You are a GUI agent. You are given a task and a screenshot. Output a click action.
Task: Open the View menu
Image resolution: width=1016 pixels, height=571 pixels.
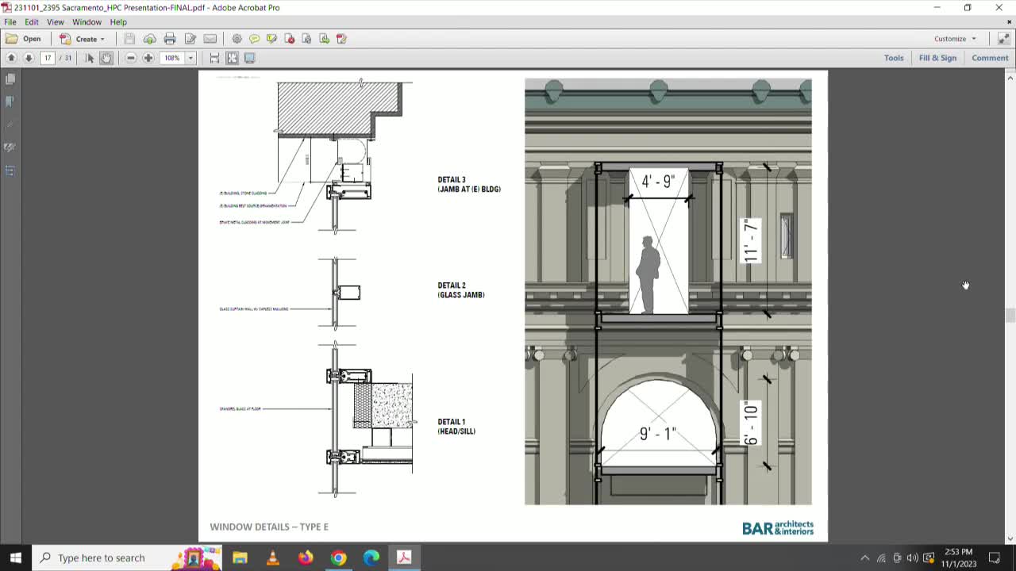click(x=55, y=22)
